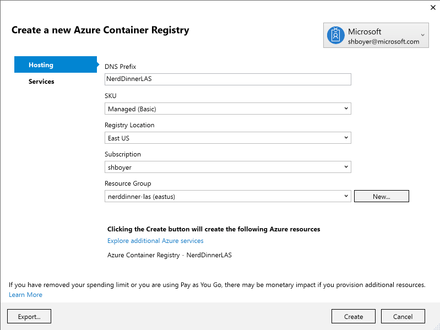
Task: Select the nerddinner-las (eastus) resource group box
Action: point(228,196)
